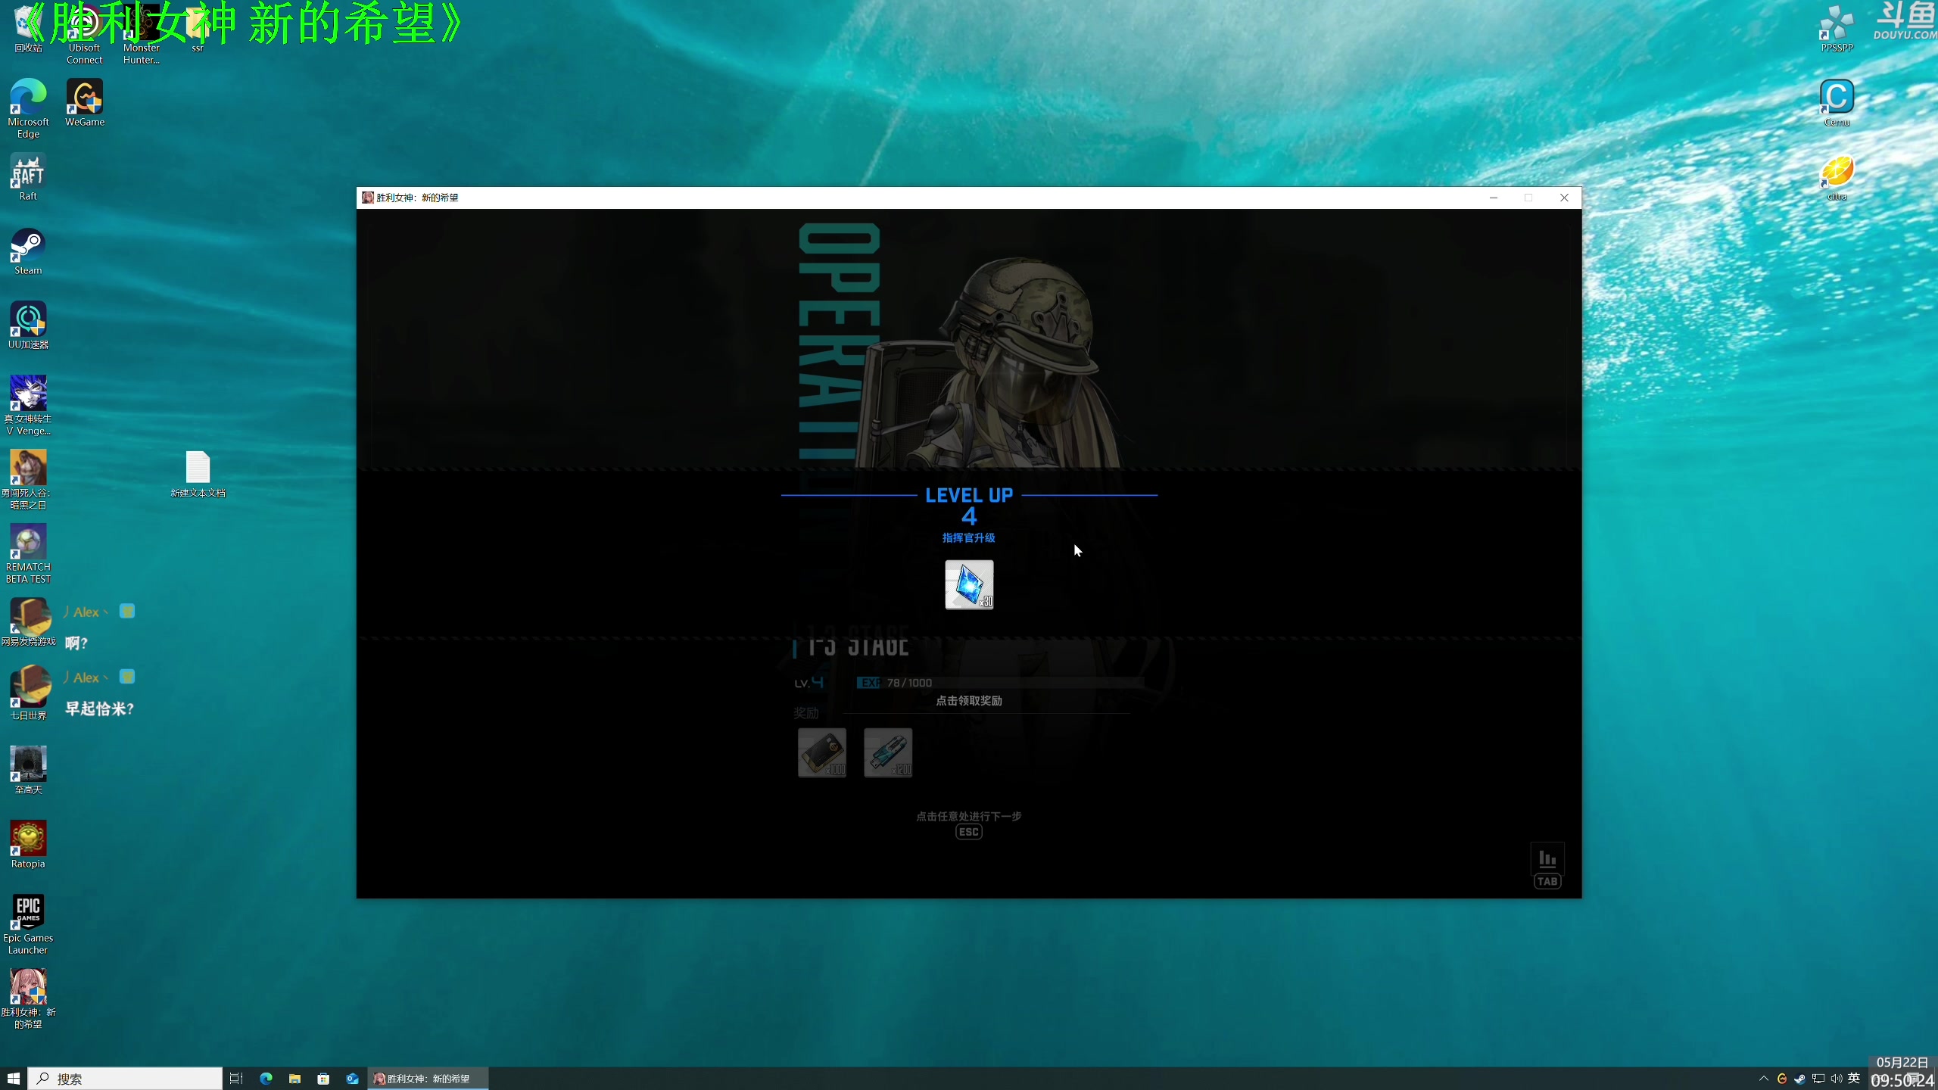Click the ESC key prompt to continue
The width and height of the screenshot is (1938, 1090).
click(969, 832)
